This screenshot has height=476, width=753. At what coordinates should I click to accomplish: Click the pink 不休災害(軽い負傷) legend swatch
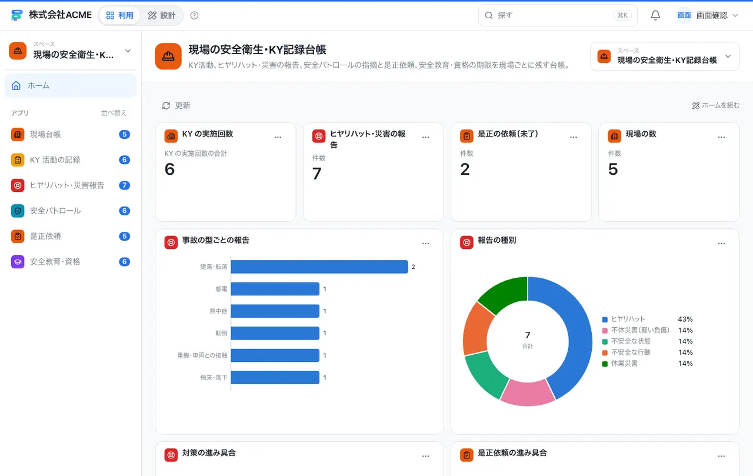pos(605,331)
